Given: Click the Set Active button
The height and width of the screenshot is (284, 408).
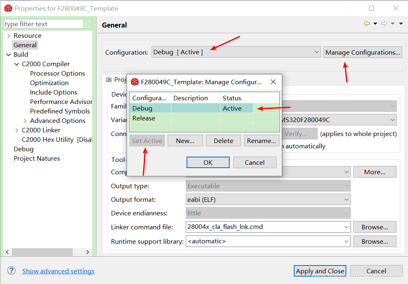Looking at the screenshot, I should click(147, 141).
